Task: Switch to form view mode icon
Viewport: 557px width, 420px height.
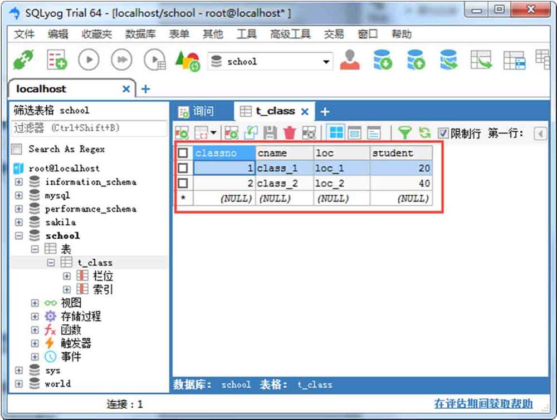Action: [354, 132]
